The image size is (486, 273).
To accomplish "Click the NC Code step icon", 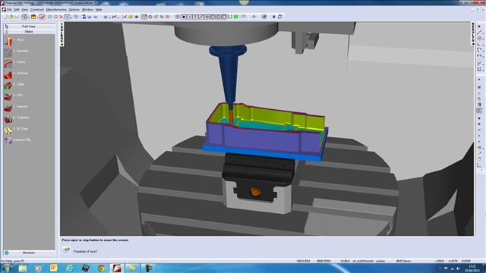I will (8, 130).
